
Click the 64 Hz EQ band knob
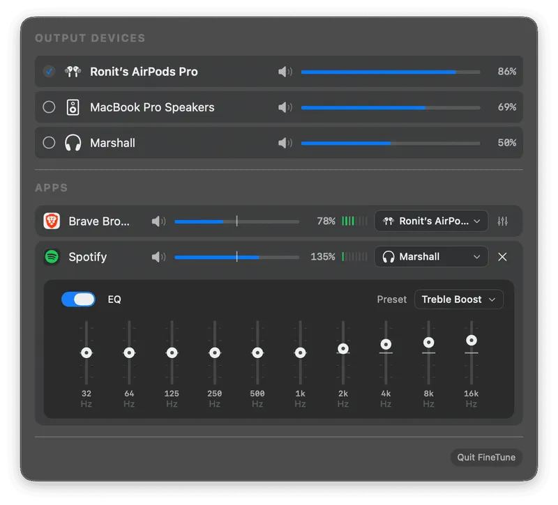[129, 352]
